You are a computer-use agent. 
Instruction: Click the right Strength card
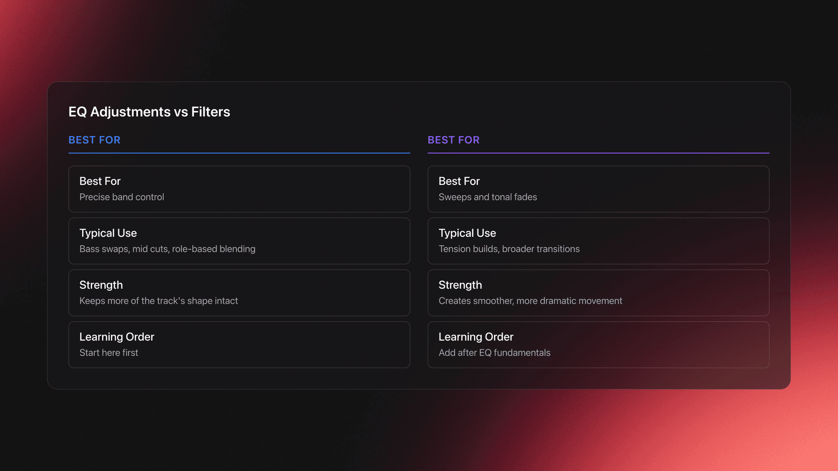tap(598, 293)
